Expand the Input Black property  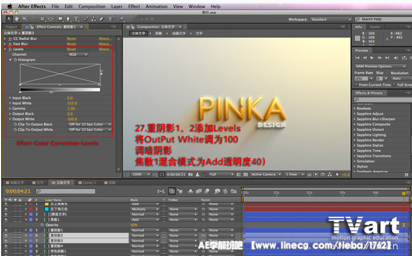point(10,98)
